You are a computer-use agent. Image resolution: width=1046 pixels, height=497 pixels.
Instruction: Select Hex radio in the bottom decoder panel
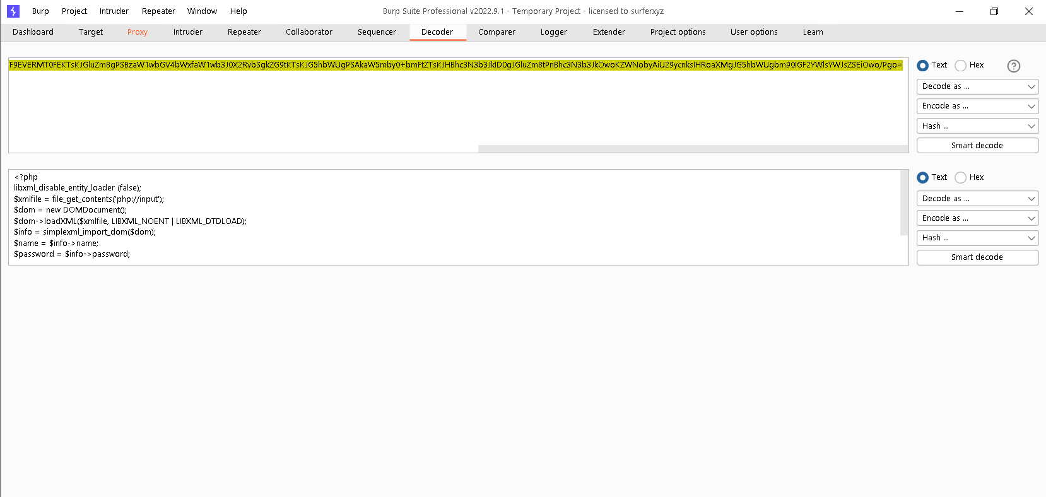961,178
